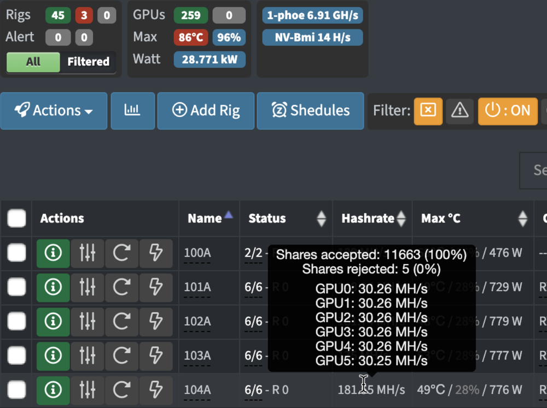Screen dimensions: 547x408
Task: Click the warning triangle filter icon
Action: 459,111
